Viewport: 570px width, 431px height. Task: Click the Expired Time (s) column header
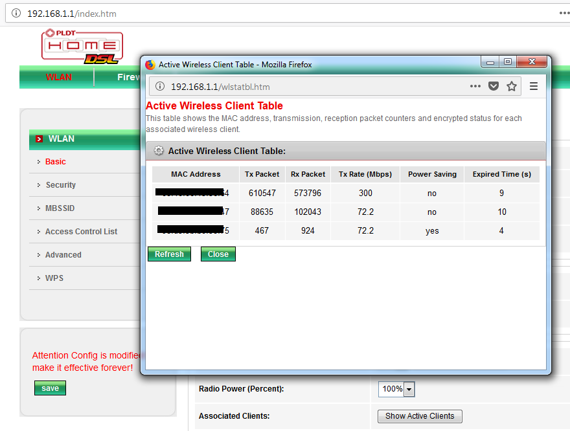click(501, 174)
